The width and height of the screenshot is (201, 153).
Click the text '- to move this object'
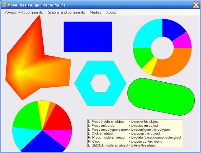coord(144,122)
